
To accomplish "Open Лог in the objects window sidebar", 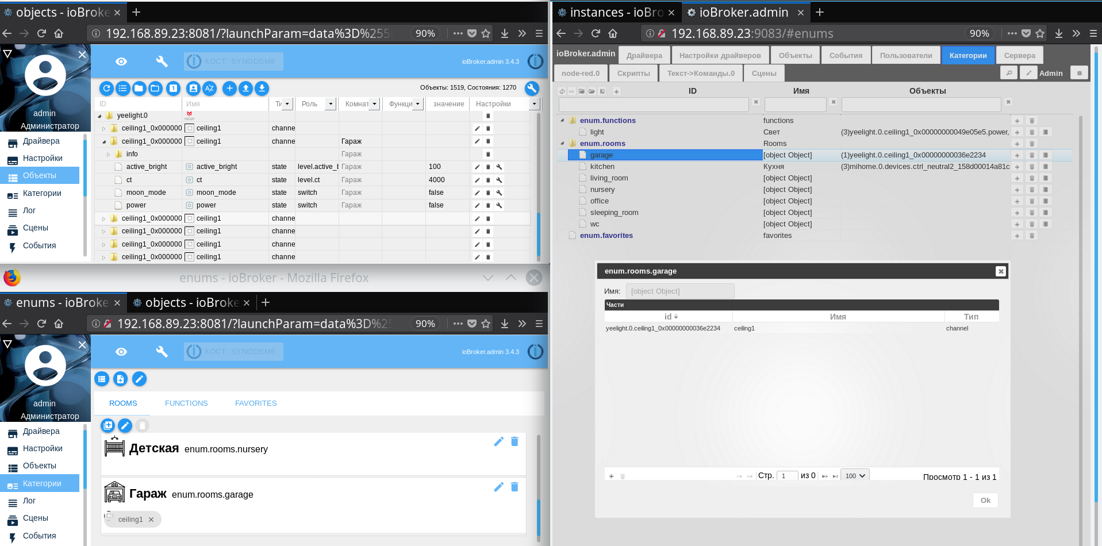I will [x=29, y=210].
